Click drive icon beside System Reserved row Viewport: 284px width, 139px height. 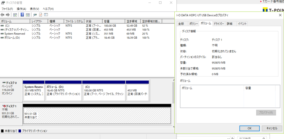click(x=2, y=34)
